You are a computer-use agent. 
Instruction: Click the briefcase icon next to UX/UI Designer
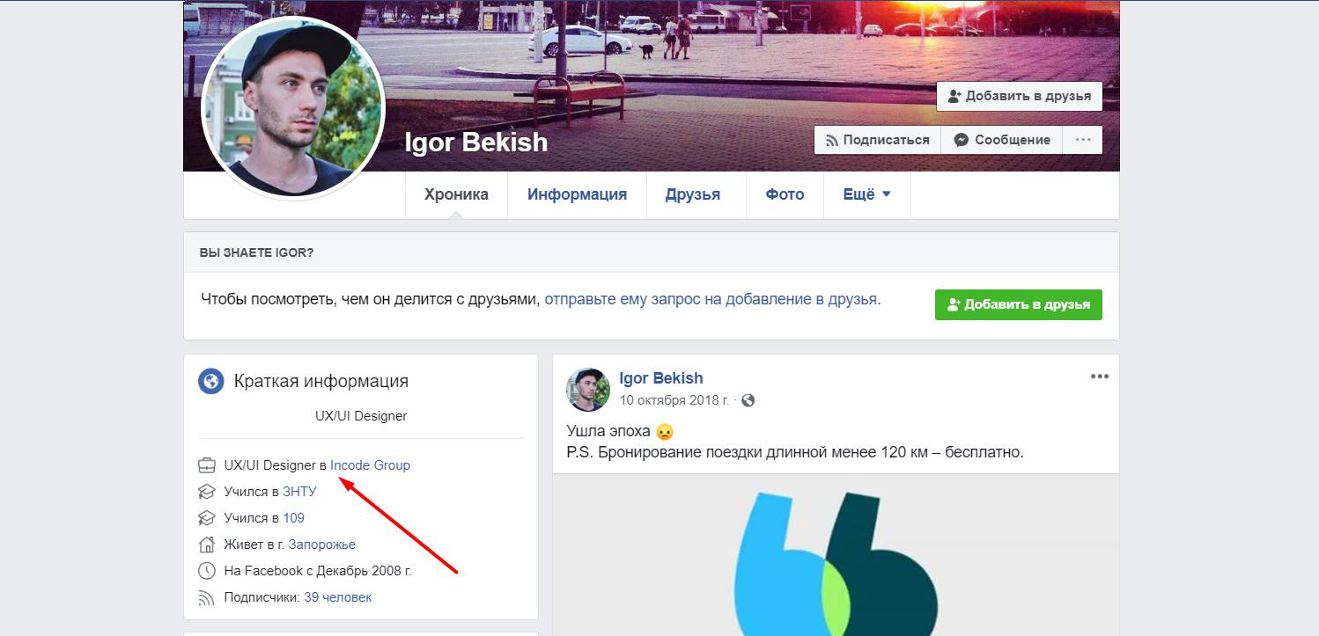tap(206, 464)
